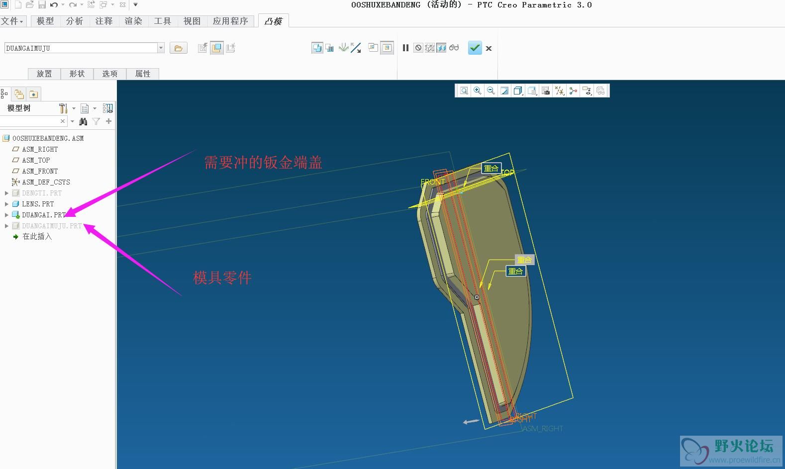Open the 放置 panel tab
This screenshot has height=469, width=785.
click(x=44, y=74)
